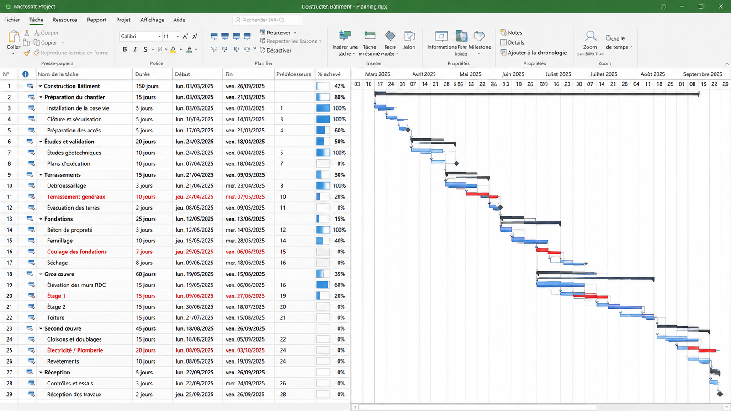This screenshot has height=411, width=731.
Task: Switch to the Ressource tab
Action: tap(65, 20)
